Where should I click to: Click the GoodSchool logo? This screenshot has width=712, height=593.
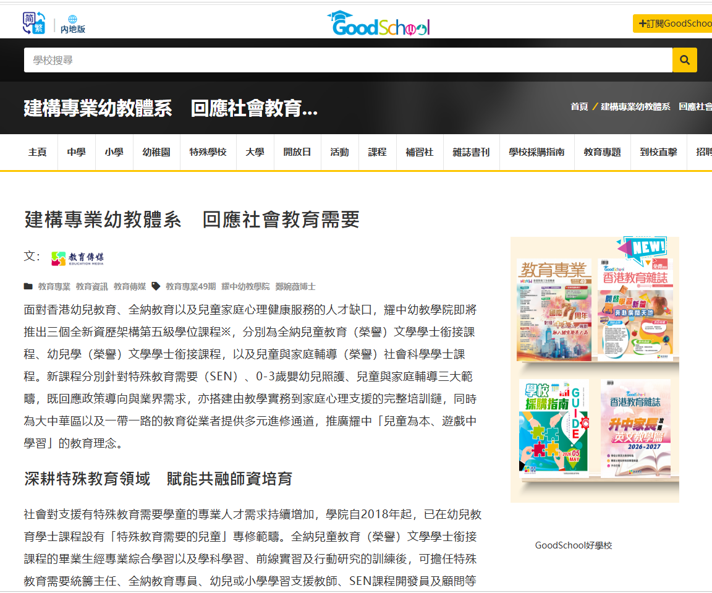378,23
